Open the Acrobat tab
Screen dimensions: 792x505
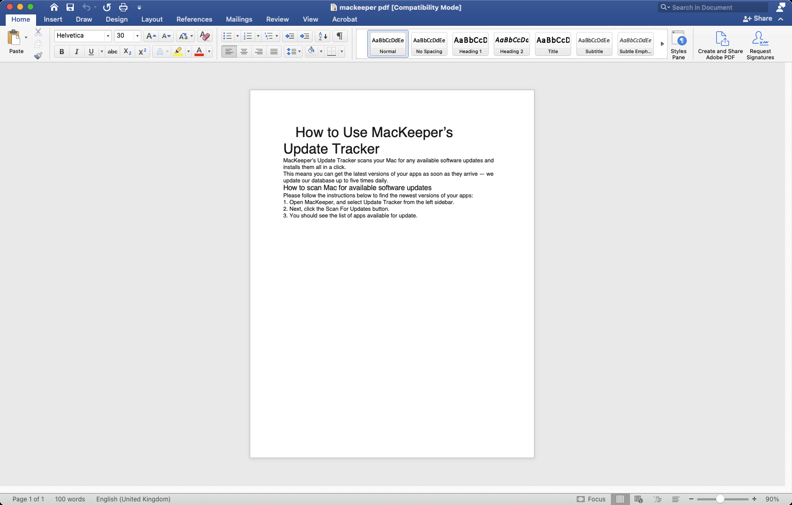(x=345, y=19)
